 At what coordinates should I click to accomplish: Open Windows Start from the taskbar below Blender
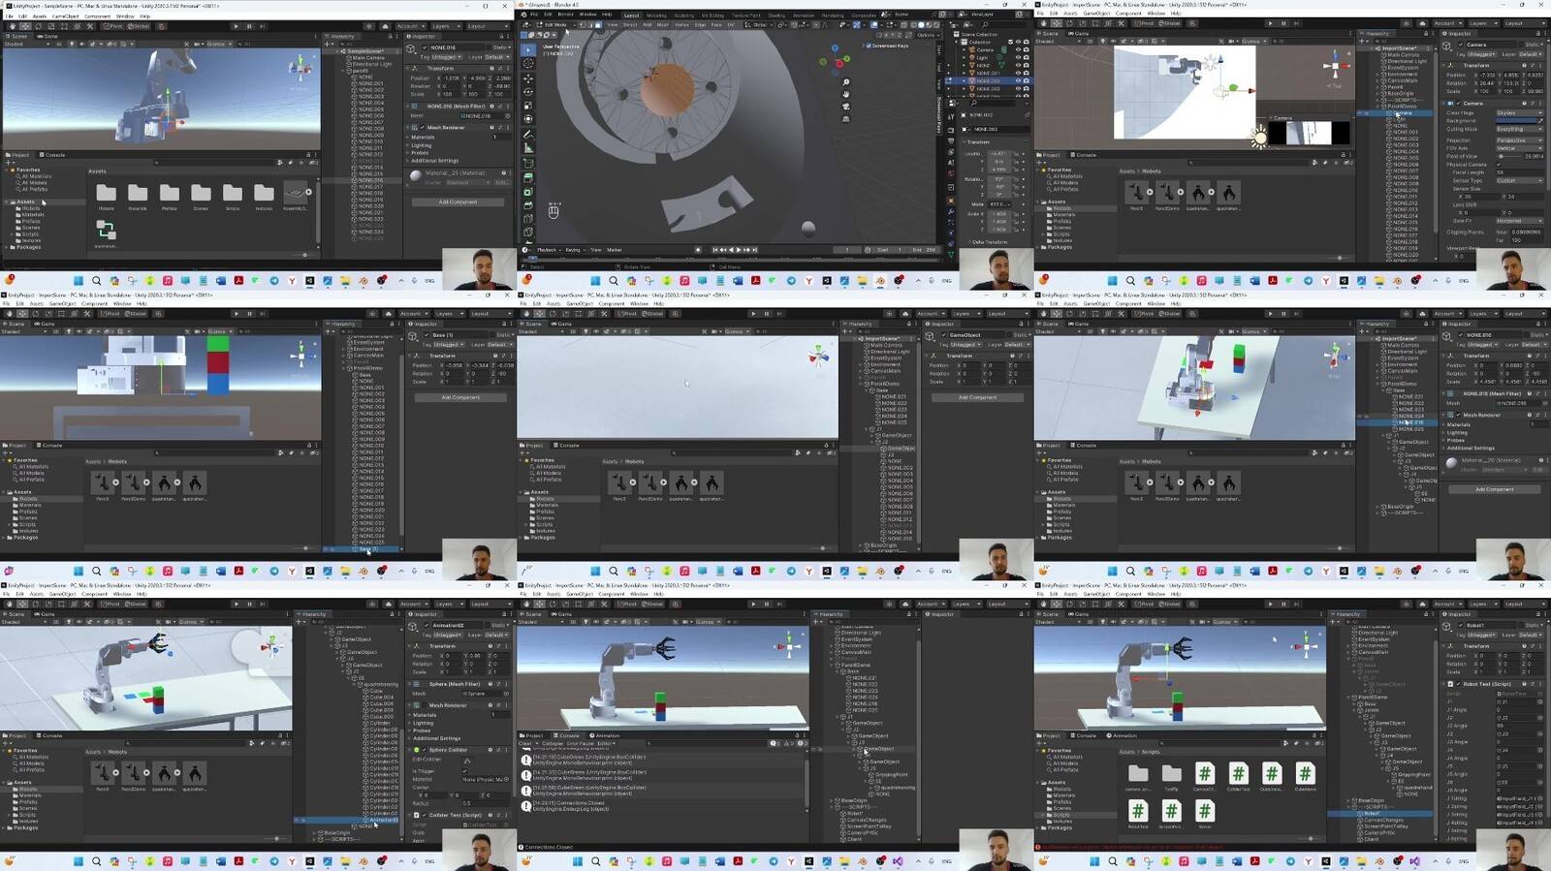pyautogui.click(x=595, y=281)
